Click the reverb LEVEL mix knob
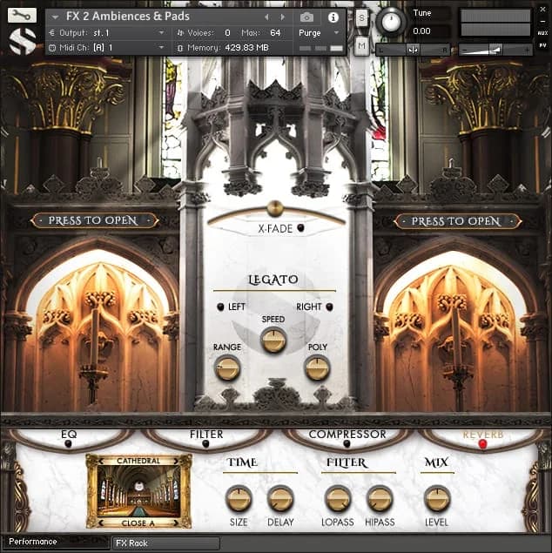 pyautogui.click(x=437, y=498)
